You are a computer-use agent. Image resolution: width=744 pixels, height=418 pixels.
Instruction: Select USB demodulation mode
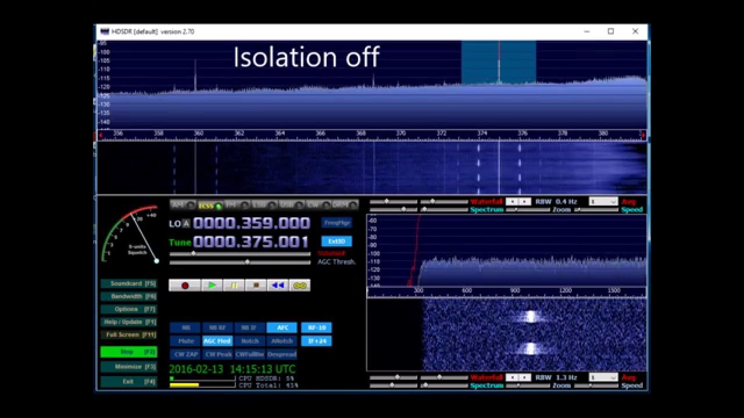point(291,205)
